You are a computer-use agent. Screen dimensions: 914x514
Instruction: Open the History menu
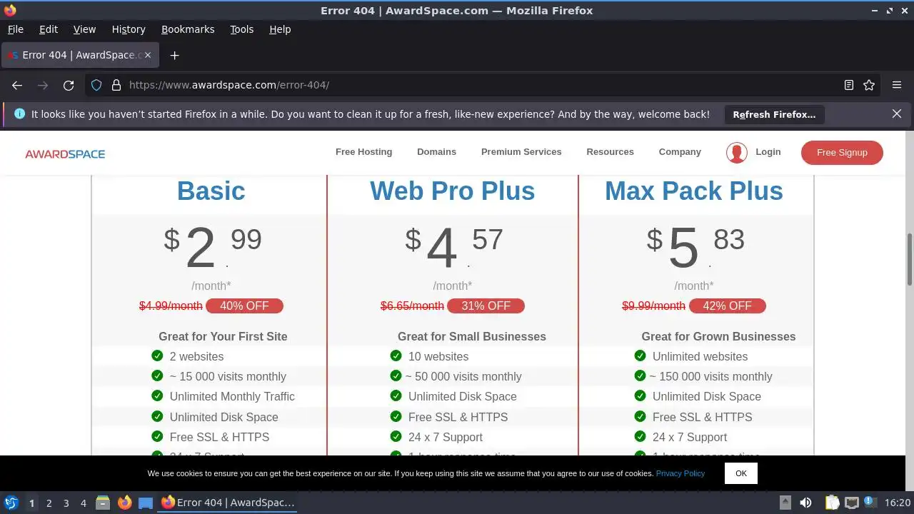(x=129, y=29)
